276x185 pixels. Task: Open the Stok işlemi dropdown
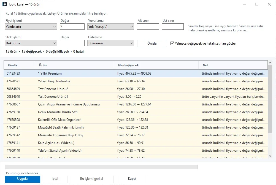click(x=31, y=43)
